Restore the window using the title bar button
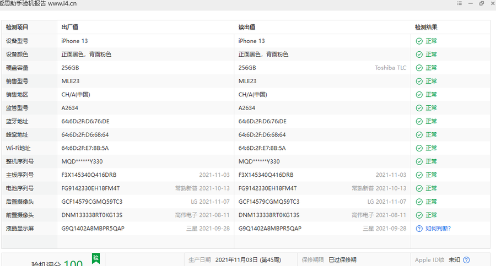496x266 pixels. pyautogui.click(x=482, y=3)
